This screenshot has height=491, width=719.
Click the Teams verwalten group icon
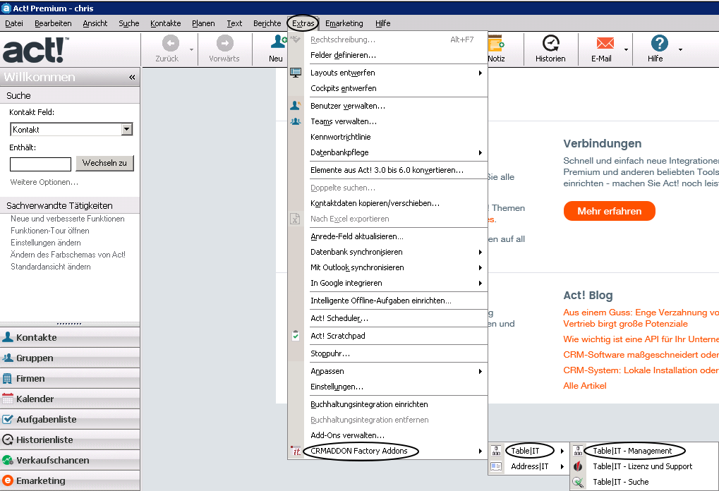tap(296, 121)
